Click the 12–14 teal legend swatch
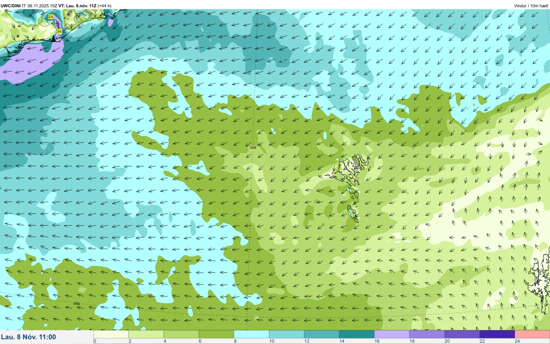The width and height of the screenshot is (550, 344). tap(322, 334)
